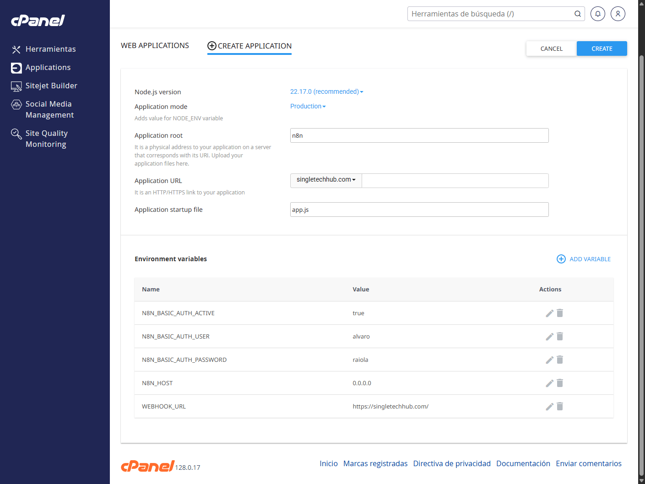645x484 pixels.
Task: Click the 'true' value cell
Action: point(358,313)
